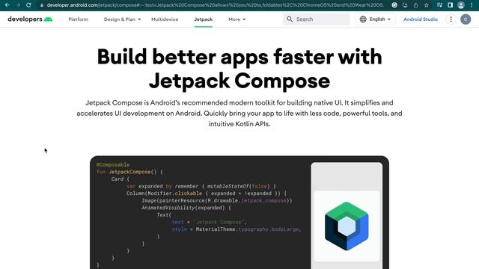Go to the Android developers logo home
This screenshot has width=479, height=269.
click(x=30, y=19)
